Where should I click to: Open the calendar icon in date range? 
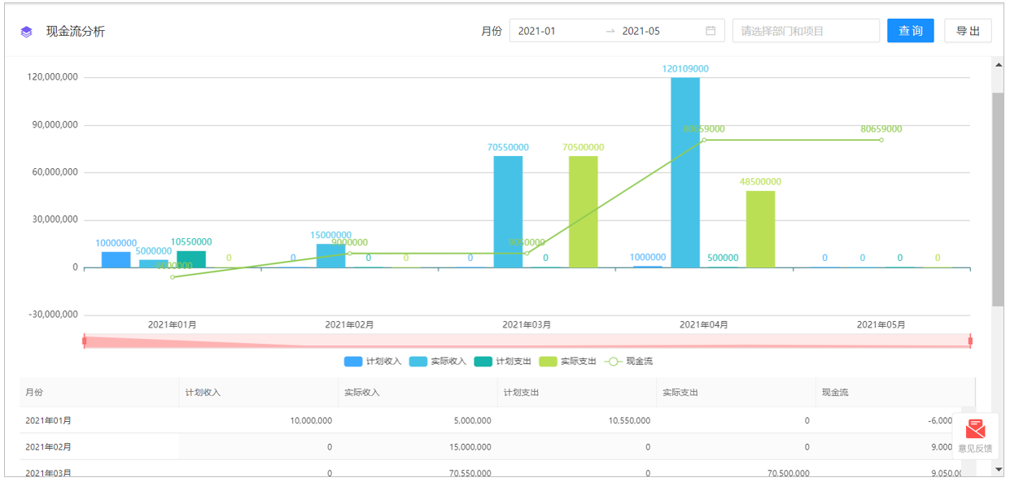coord(710,31)
